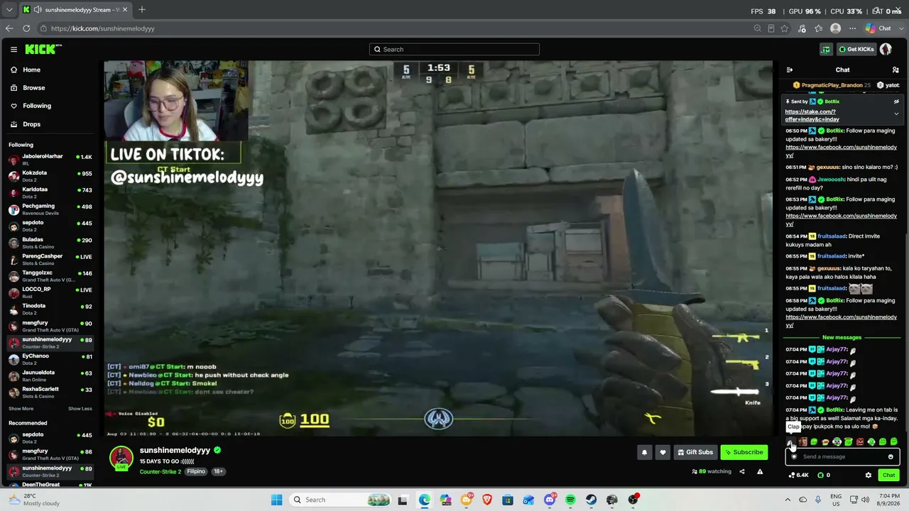Open chat settings gear
The width and height of the screenshot is (909, 511).
[868, 475]
